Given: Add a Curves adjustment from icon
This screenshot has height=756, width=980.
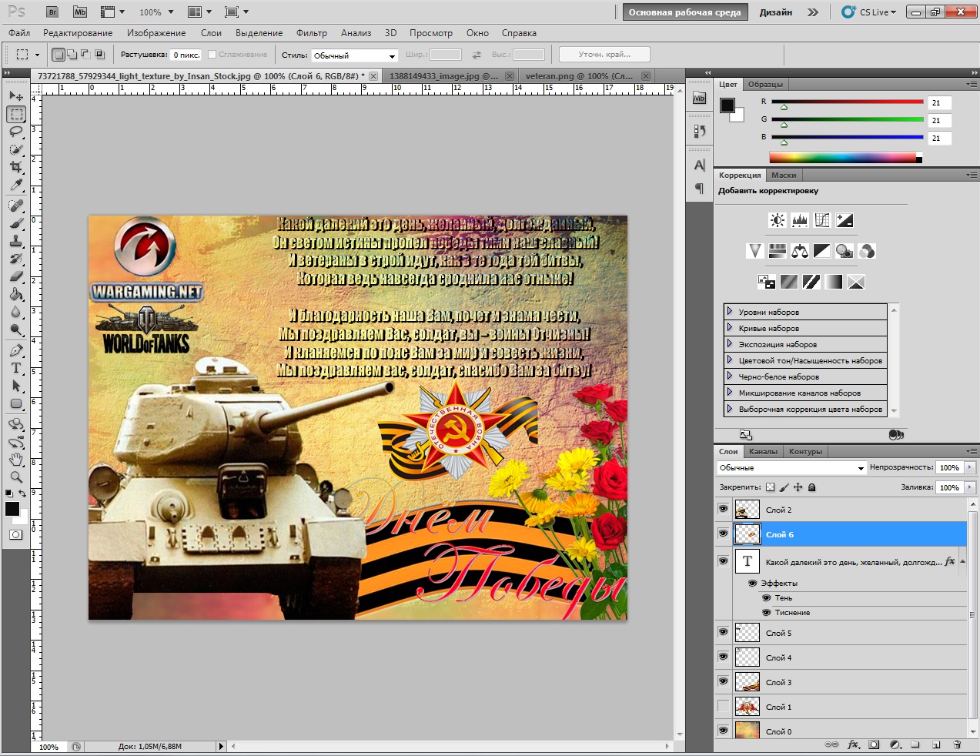Looking at the screenshot, I should pyautogui.click(x=822, y=220).
